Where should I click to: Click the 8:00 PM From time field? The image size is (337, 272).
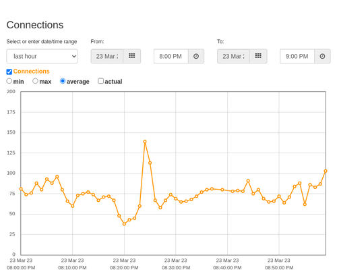pyautogui.click(x=171, y=56)
